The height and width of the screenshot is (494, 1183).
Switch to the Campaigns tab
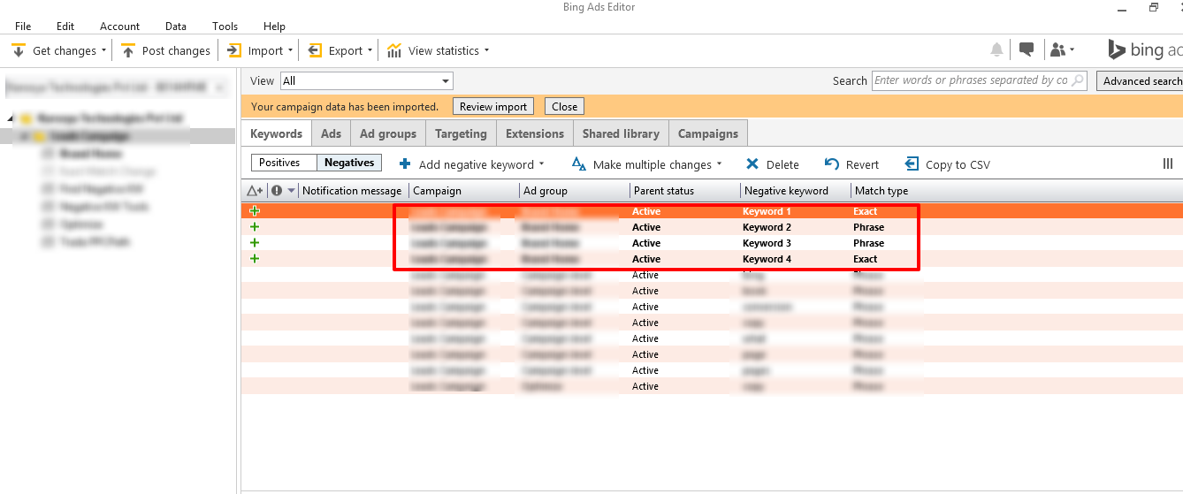708,133
